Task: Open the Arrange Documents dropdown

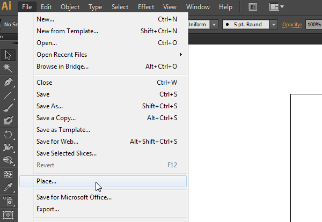Action: pos(277,7)
